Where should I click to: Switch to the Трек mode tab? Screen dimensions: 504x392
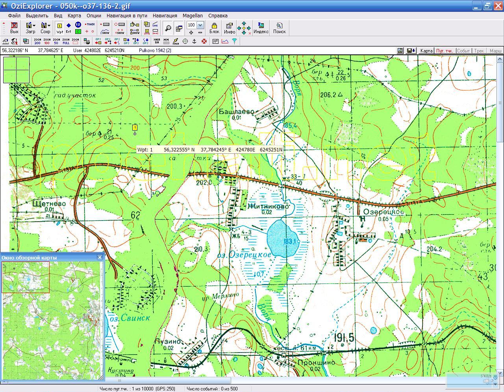479,51
